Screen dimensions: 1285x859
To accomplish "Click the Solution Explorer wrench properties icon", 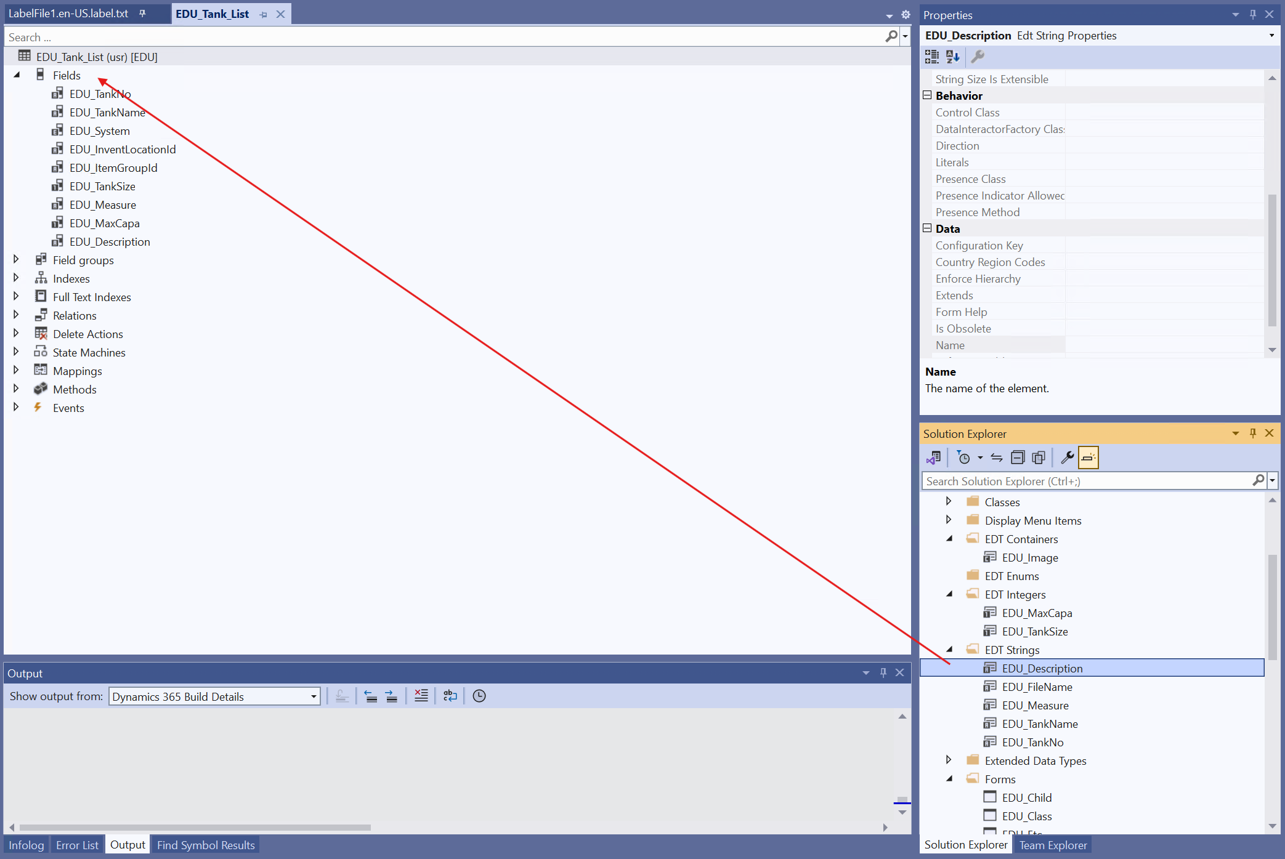I will [x=1068, y=458].
